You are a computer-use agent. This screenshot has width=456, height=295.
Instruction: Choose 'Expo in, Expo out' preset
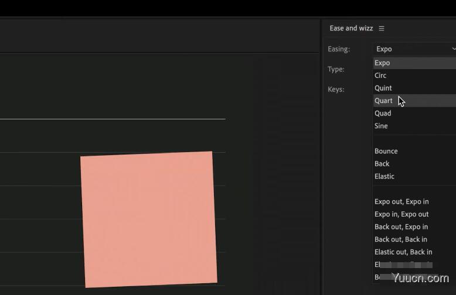[414, 214]
